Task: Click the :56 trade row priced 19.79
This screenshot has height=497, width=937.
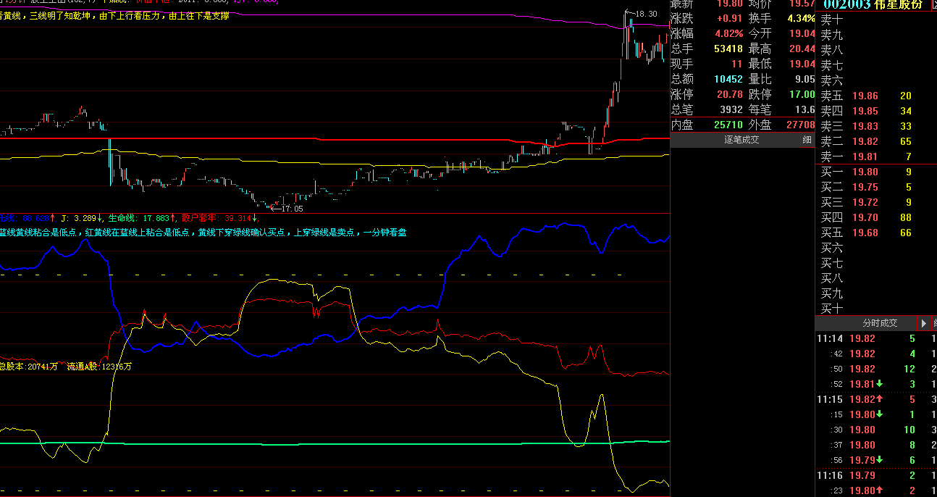Action: coord(876,460)
